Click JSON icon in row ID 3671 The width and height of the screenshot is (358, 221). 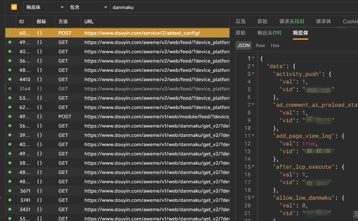pyautogui.click(x=39, y=191)
